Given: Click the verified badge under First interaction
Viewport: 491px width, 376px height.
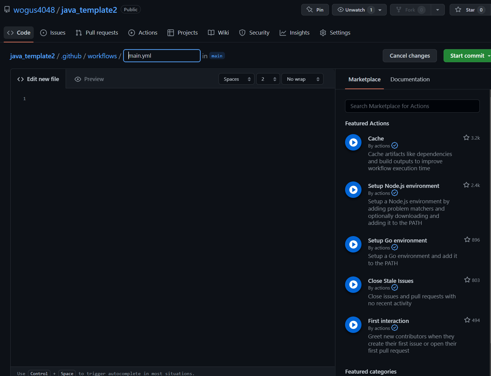Looking at the screenshot, I should pos(395,328).
